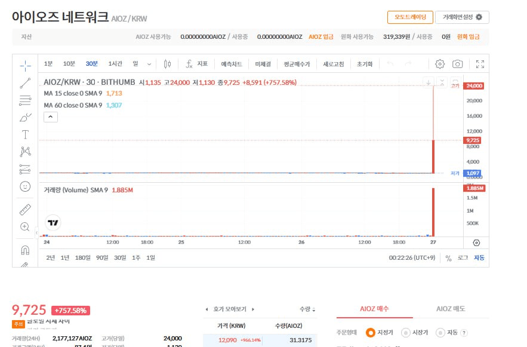The height and width of the screenshot is (347, 527).
Task: Collapse the indicator legend with chevron
Action: 50,117
